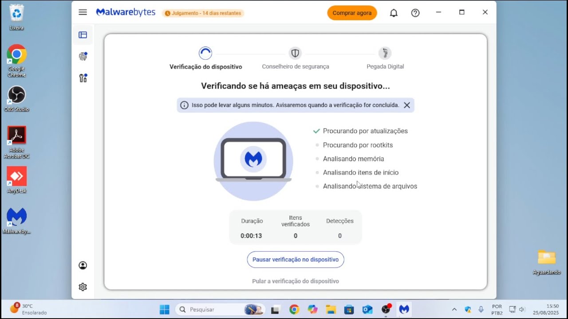Click the Malwarebytes taskbar icon

(x=404, y=309)
